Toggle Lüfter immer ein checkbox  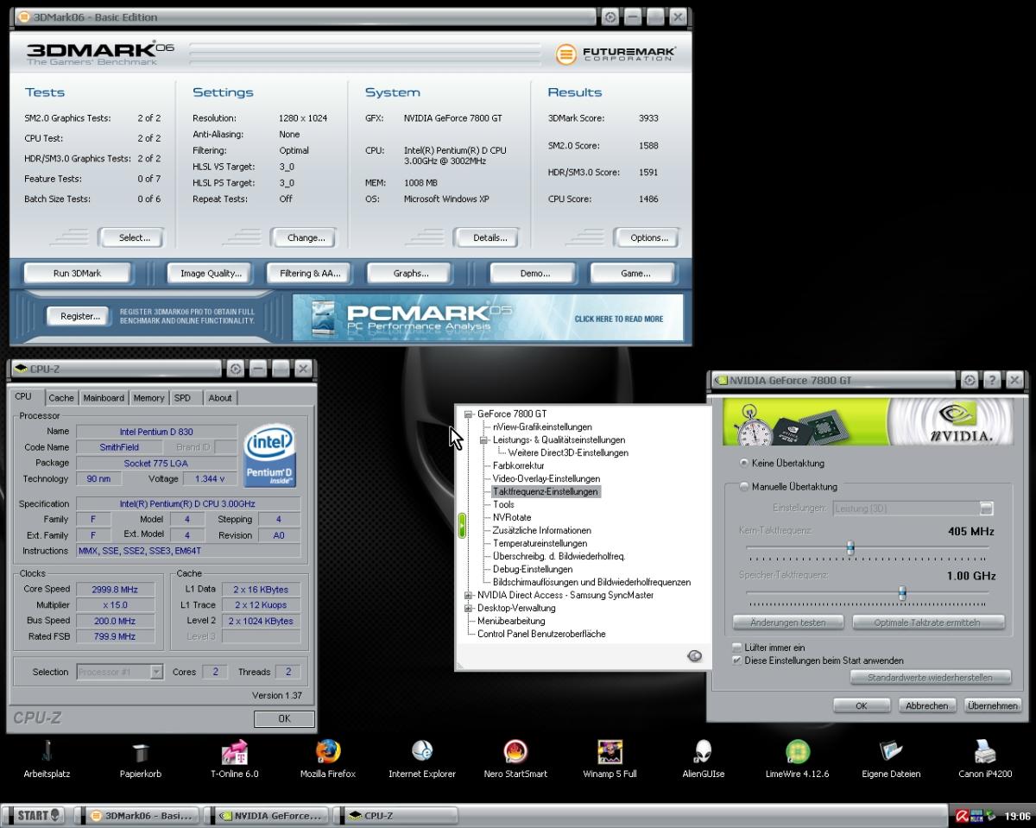736,648
